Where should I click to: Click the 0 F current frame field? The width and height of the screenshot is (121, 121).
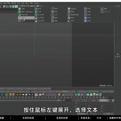click(110, 97)
